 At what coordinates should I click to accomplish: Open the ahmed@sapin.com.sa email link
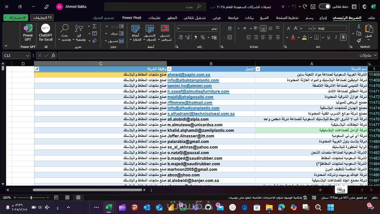[x=189, y=75]
